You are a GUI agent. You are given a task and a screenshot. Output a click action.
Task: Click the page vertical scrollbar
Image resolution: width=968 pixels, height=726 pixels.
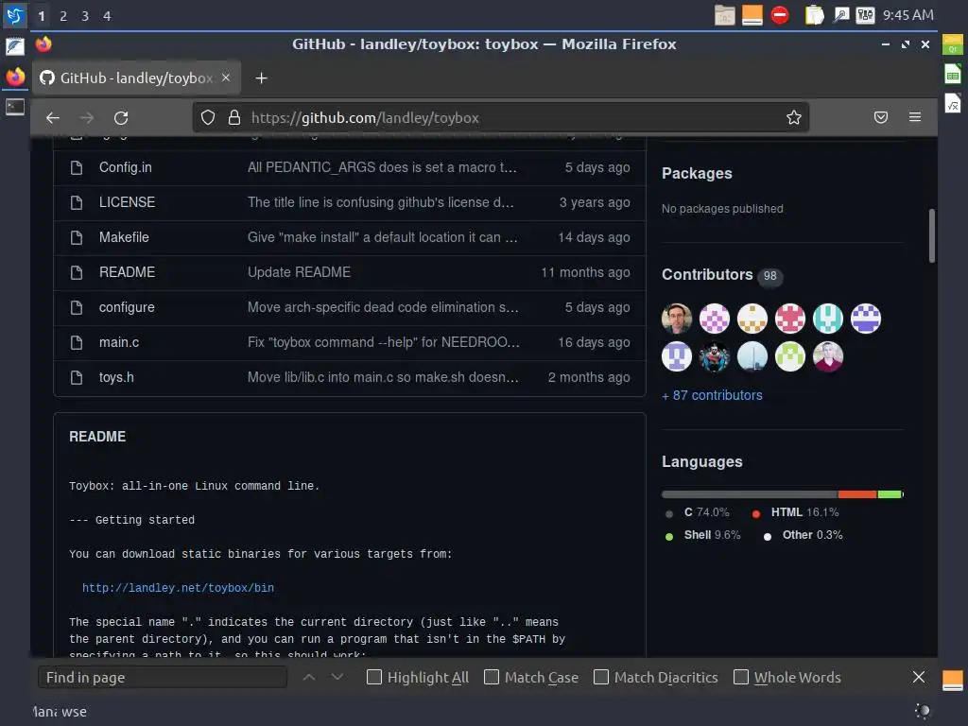click(931, 235)
